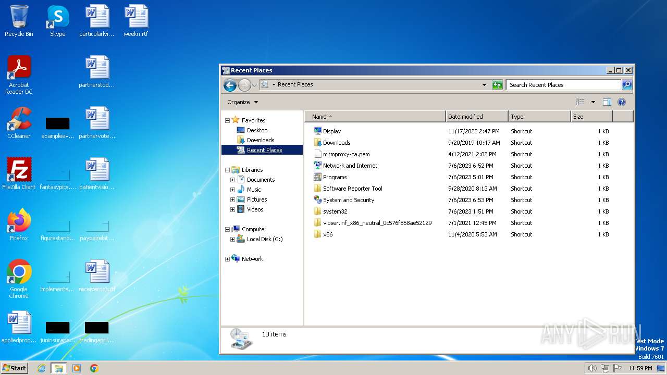
Task: Collapse the Libraries tree group
Action: (227, 170)
